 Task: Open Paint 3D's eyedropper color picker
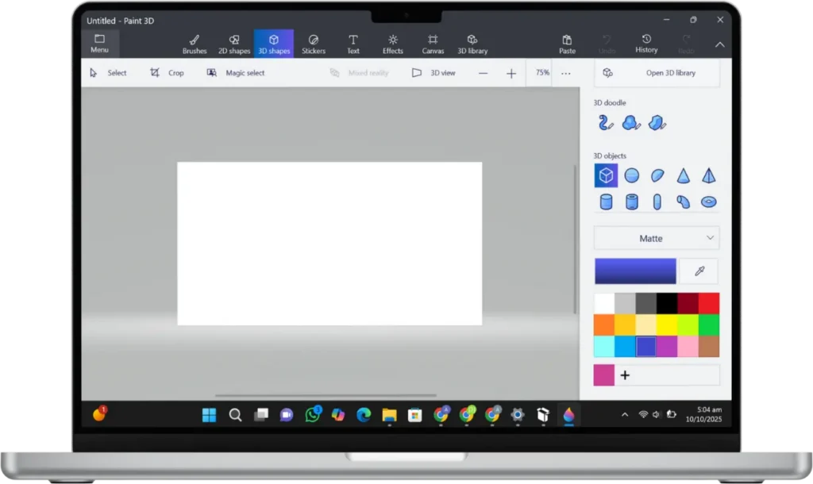(699, 271)
